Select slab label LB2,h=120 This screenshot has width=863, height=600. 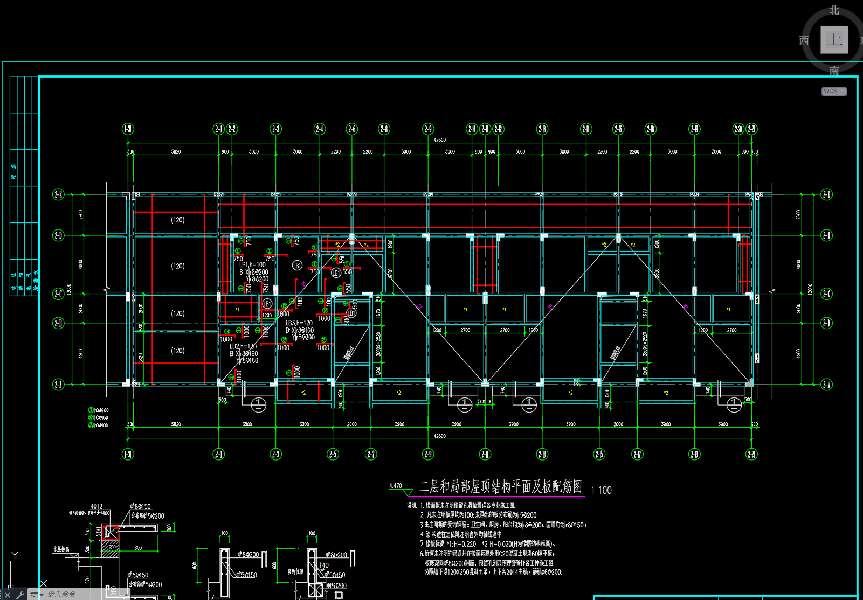[x=243, y=346]
